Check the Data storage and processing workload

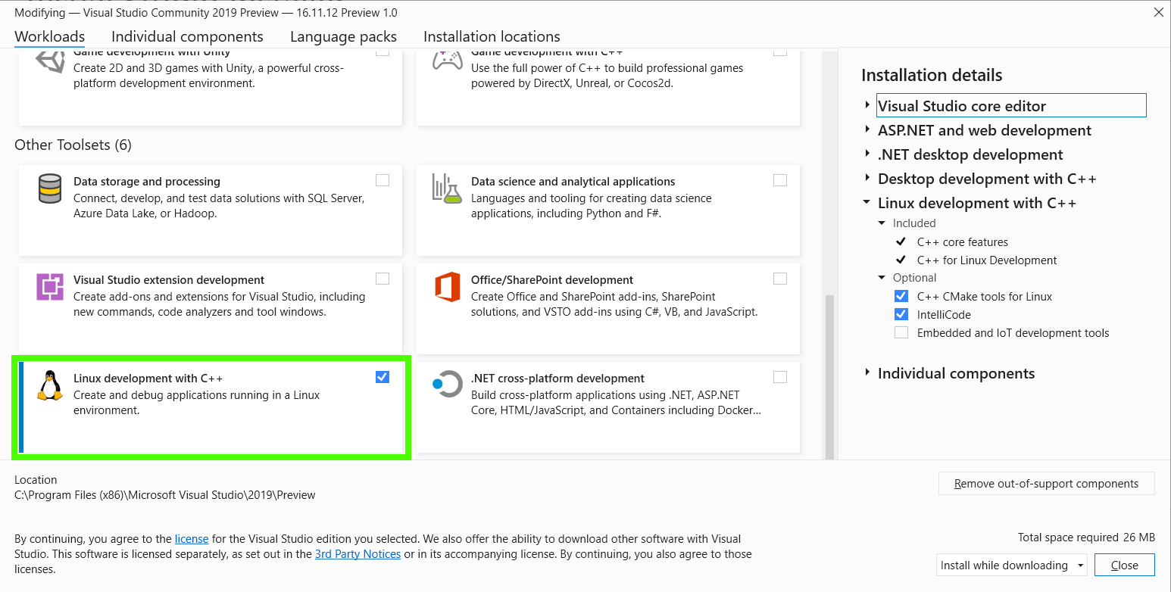pyautogui.click(x=383, y=180)
